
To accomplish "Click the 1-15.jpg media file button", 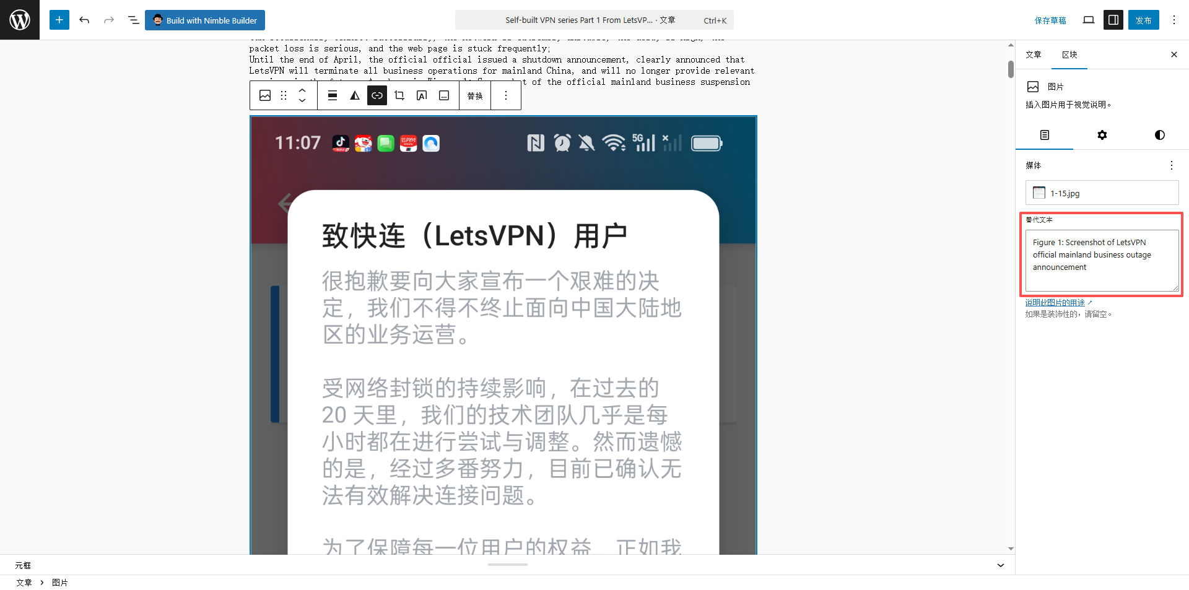I will tap(1102, 193).
